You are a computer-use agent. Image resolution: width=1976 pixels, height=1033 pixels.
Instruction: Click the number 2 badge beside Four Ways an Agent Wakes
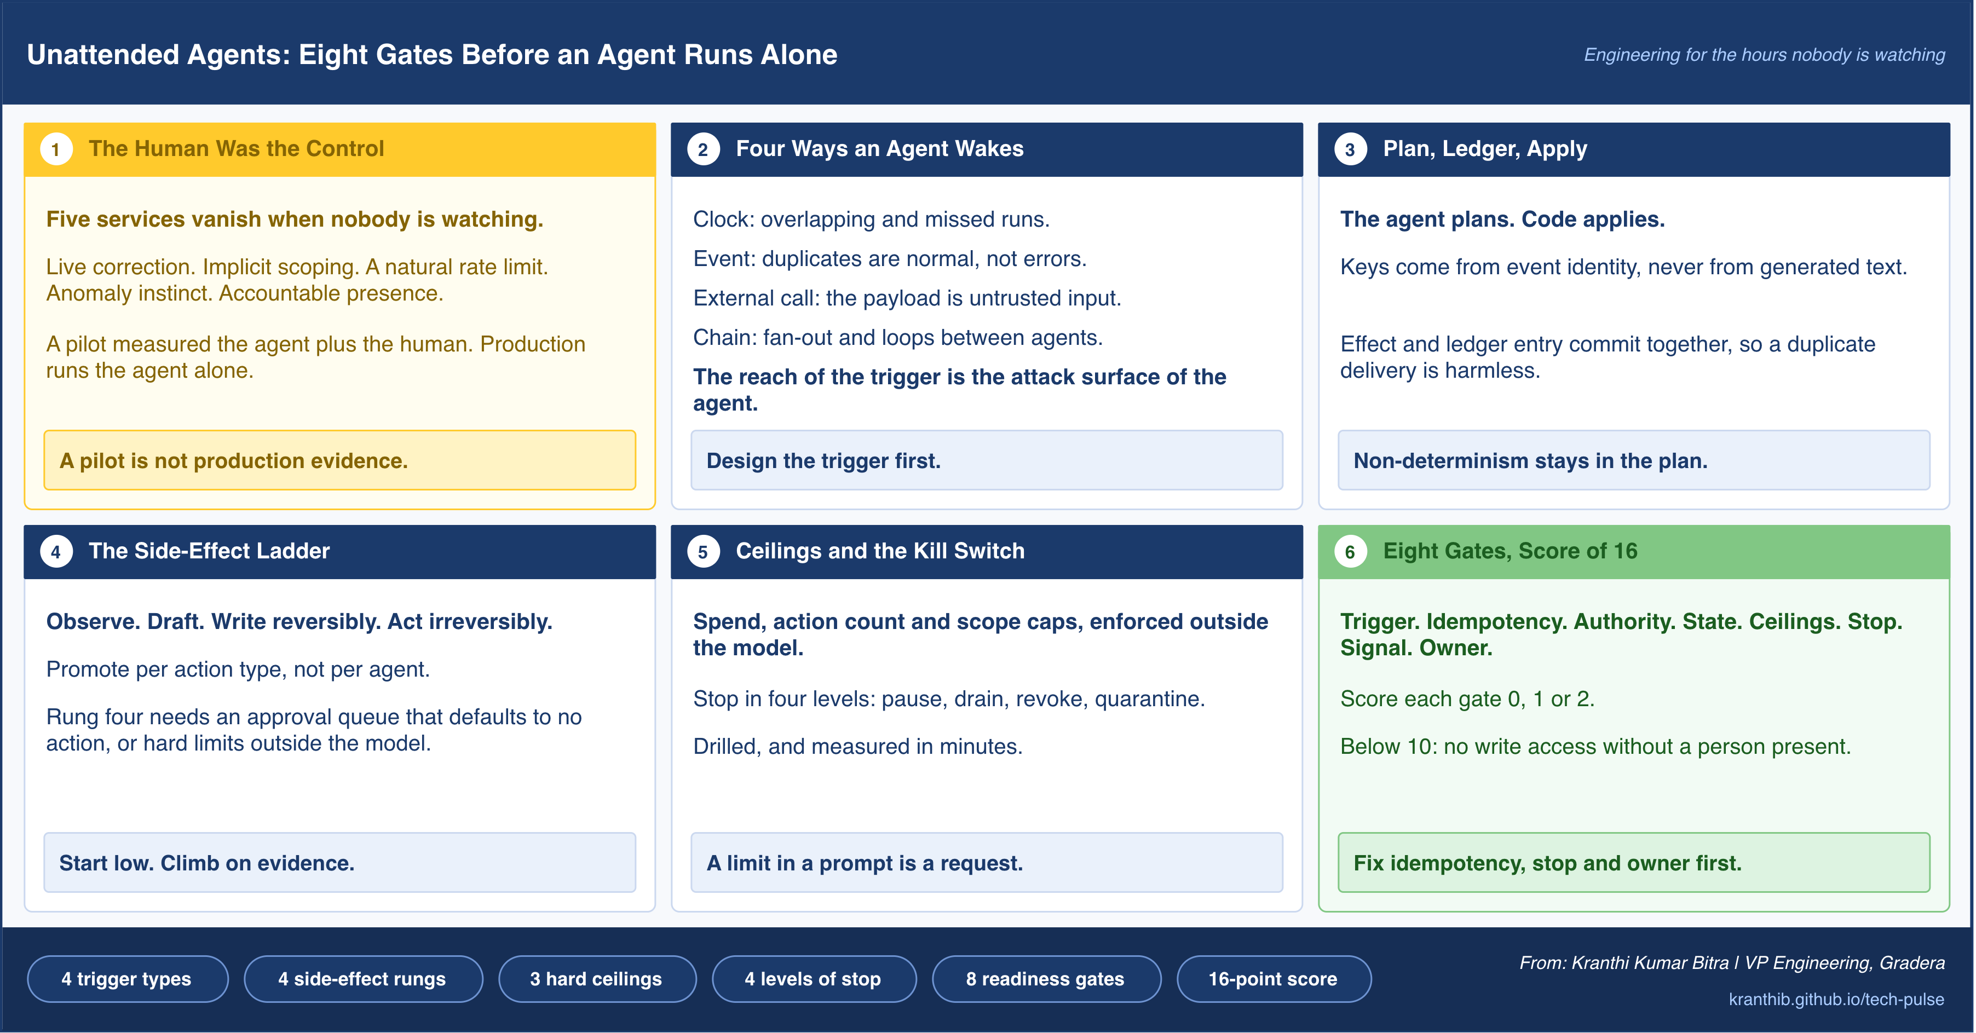click(x=702, y=149)
